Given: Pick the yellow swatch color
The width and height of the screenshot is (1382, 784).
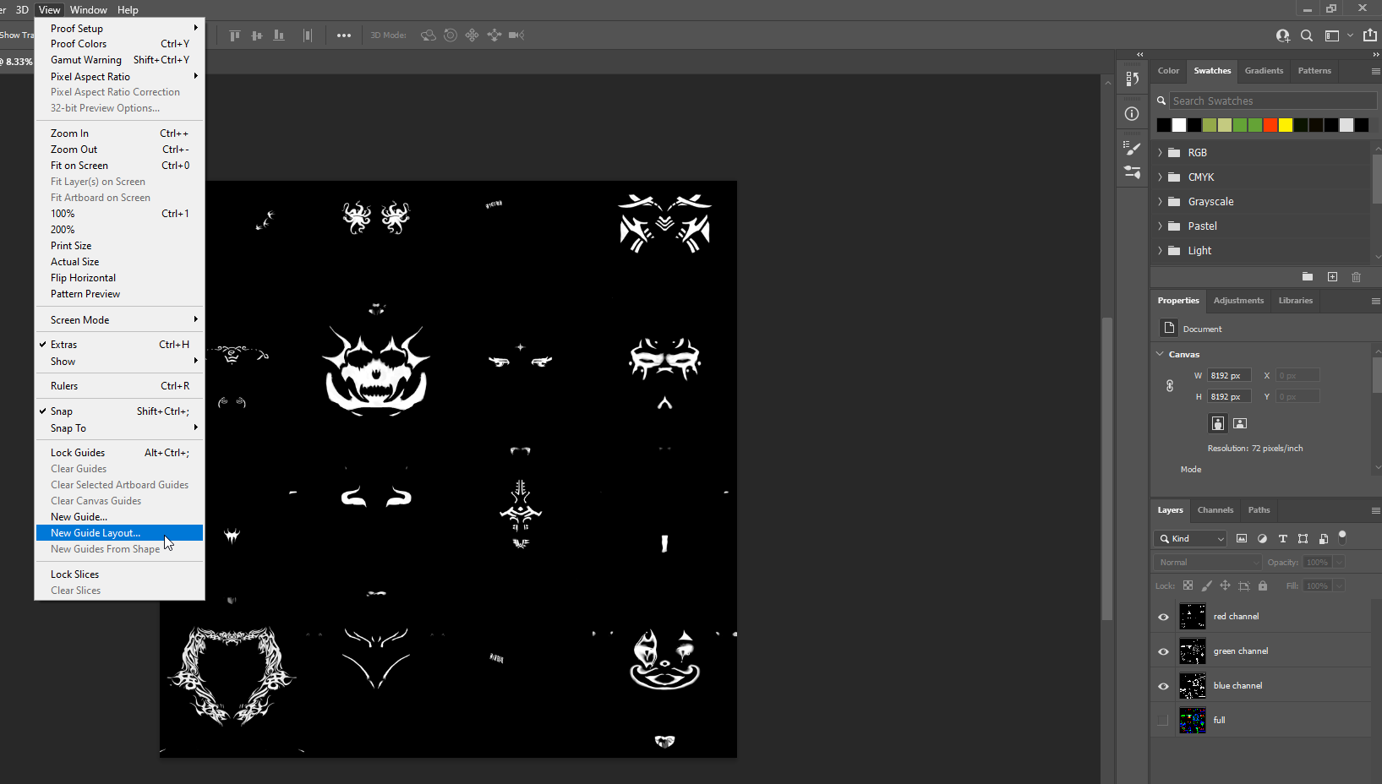Looking at the screenshot, I should coord(1285,125).
